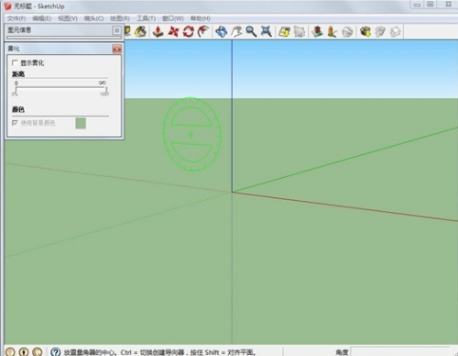
Task: Select the red Move tool
Action: pos(173,31)
